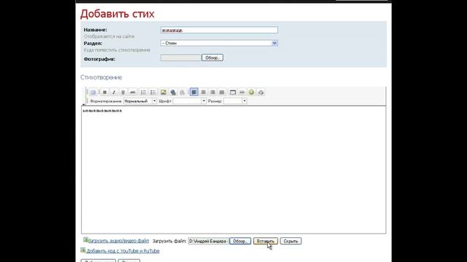Toggle the source view icon in editor toolbar

click(x=93, y=92)
